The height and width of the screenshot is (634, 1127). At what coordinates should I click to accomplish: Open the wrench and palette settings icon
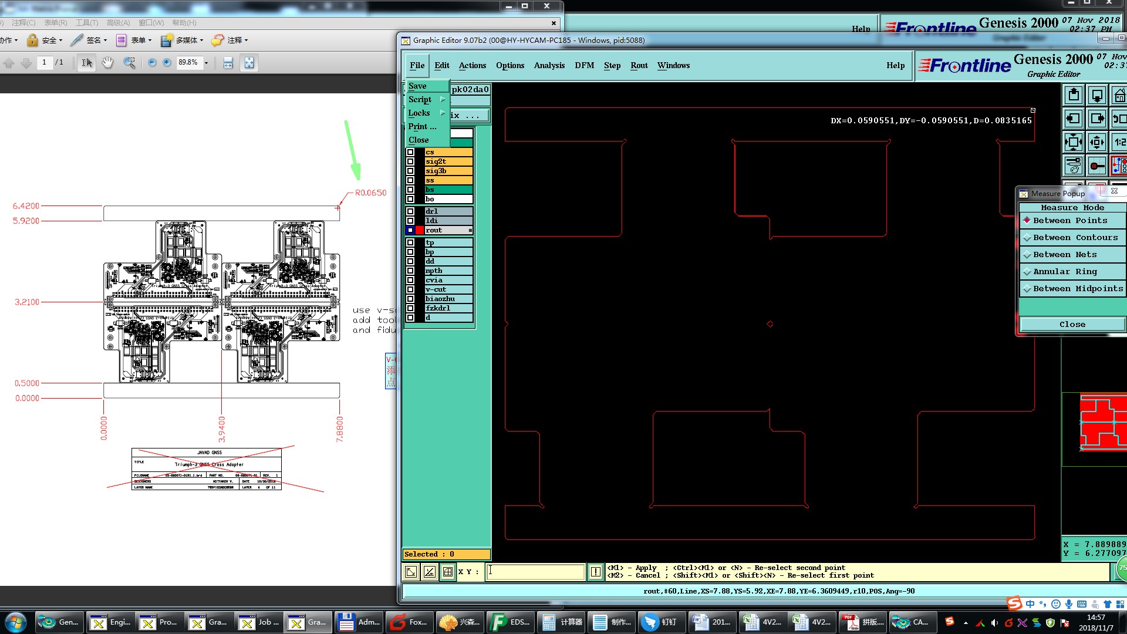[x=1074, y=166]
